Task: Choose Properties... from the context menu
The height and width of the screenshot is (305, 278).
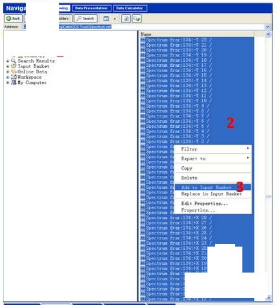Action: coord(213,210)
